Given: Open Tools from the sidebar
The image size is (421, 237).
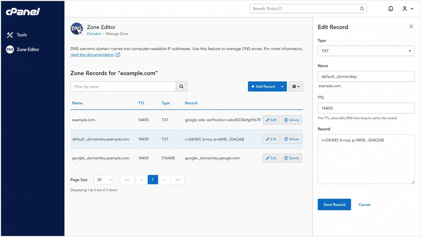Looking at the screenshot, I should pyautogui.click(x=22, y=35).
